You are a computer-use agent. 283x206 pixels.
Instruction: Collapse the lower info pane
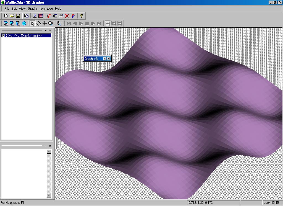click(46, 146)
